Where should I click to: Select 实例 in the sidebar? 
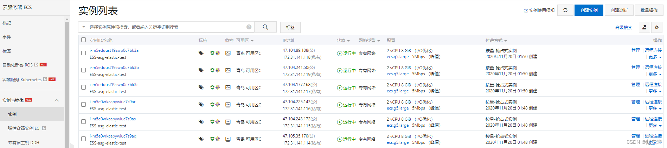click(32, 114)
